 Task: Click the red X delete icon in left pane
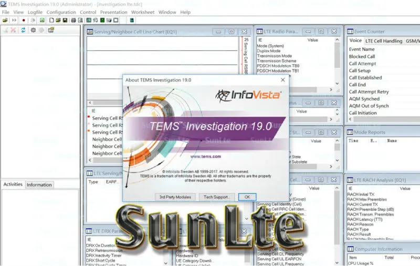pos(13,30)
